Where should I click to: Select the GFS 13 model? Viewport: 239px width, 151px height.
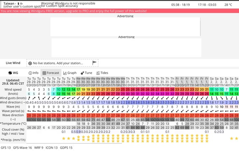[6, 148]
